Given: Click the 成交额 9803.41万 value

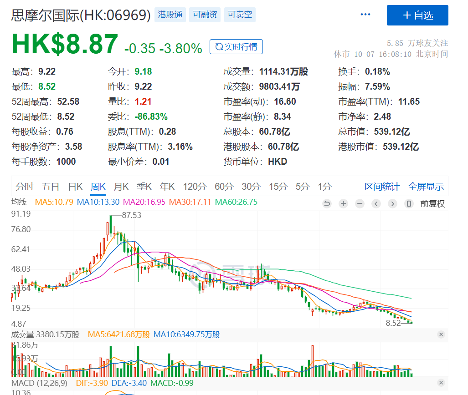Looking at the screenshot, I should [279, 87].
